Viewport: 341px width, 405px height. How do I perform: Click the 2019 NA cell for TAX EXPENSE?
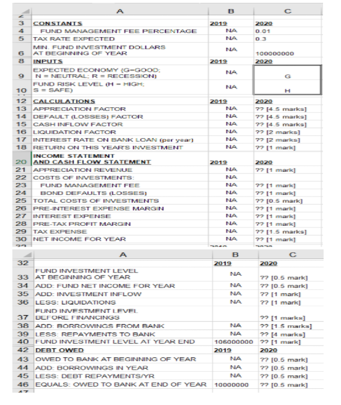(231, 231)
